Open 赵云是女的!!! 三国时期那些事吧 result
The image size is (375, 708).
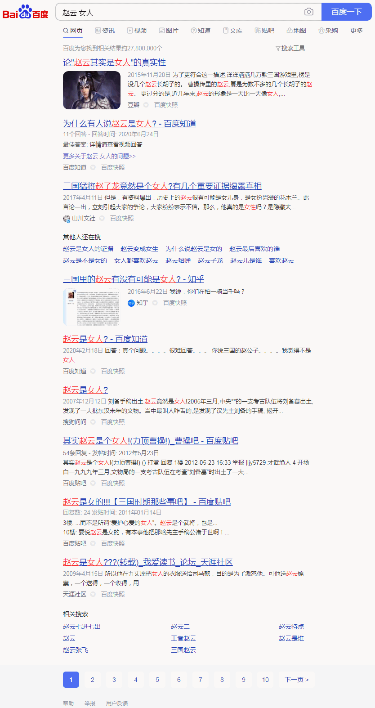[147, 502]
